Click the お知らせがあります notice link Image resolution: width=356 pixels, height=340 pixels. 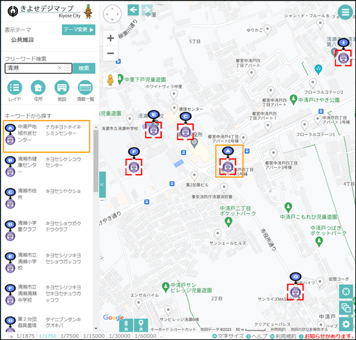[x=327, y=336]
